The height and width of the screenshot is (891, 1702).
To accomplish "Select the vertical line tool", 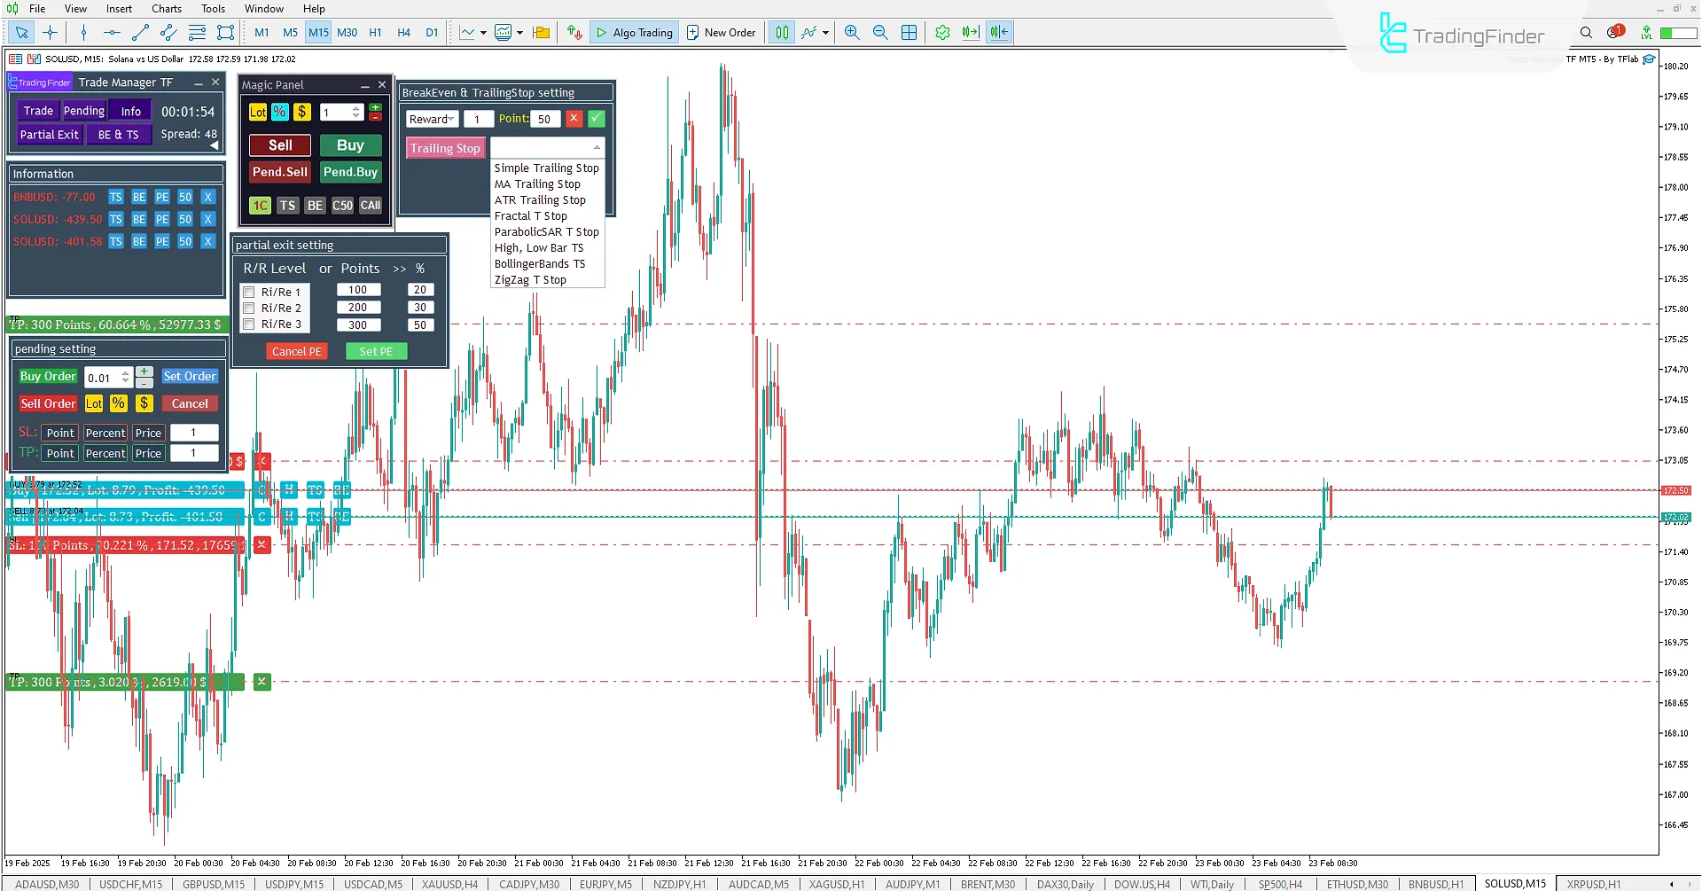I will pos(82,32).
